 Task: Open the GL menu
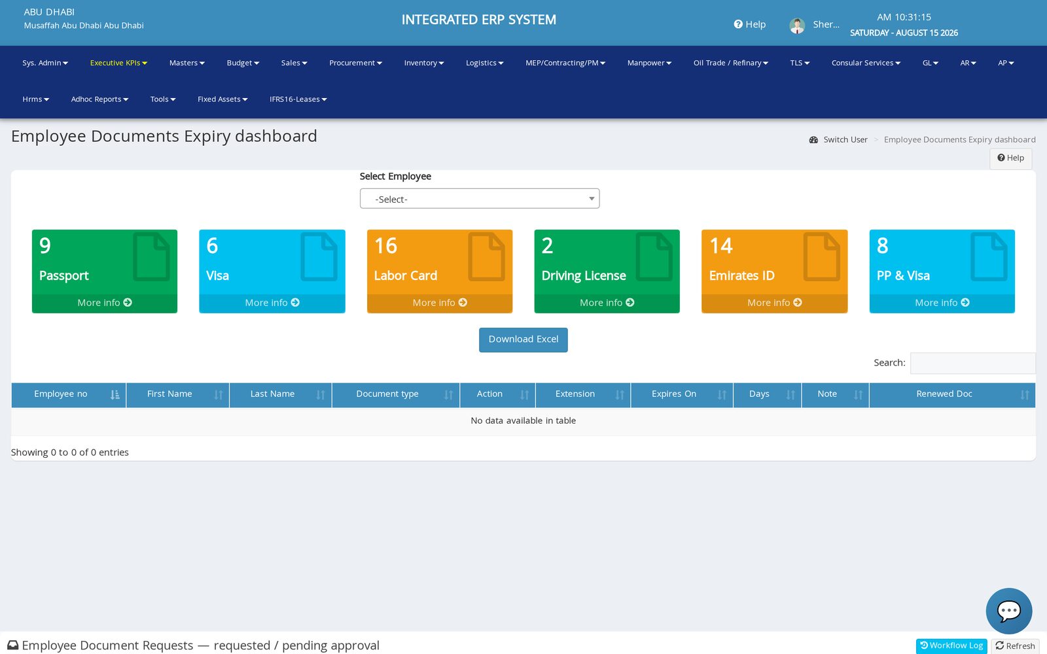(x=931, y=63)
